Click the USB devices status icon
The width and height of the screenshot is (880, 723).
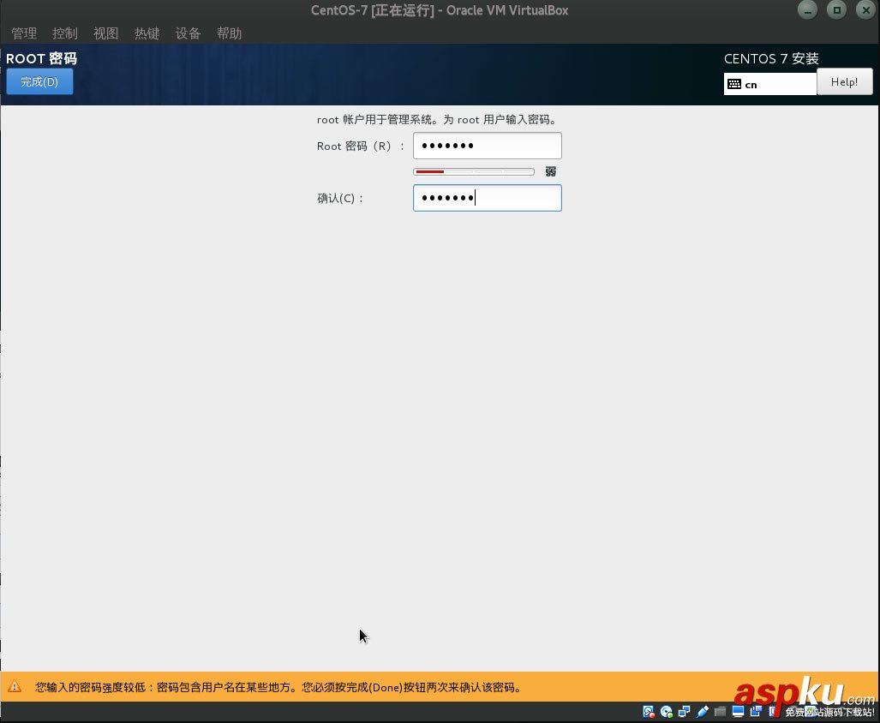(702, 712)
